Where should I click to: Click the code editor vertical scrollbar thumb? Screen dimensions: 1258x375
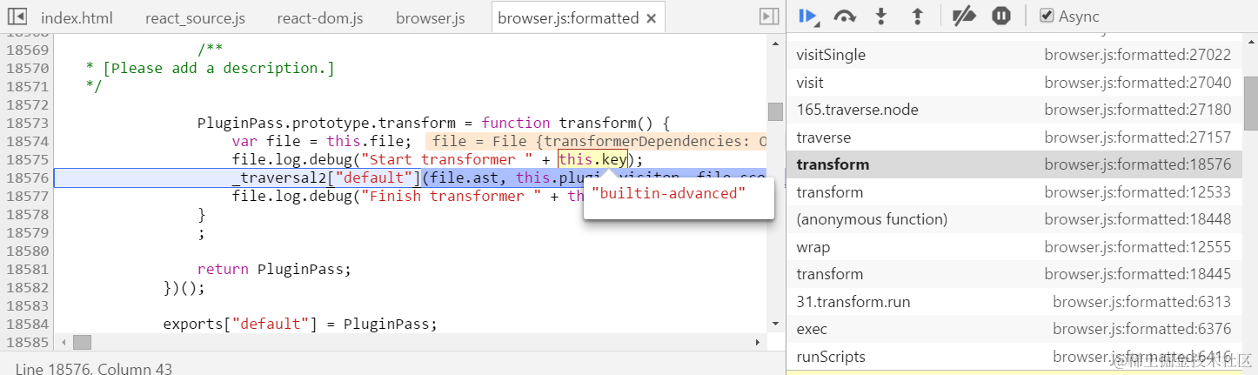pos(775,111)
